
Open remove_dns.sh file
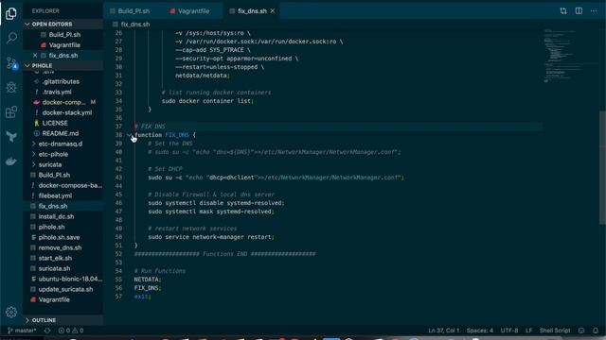pyautogui.click(x=60, y=247)
